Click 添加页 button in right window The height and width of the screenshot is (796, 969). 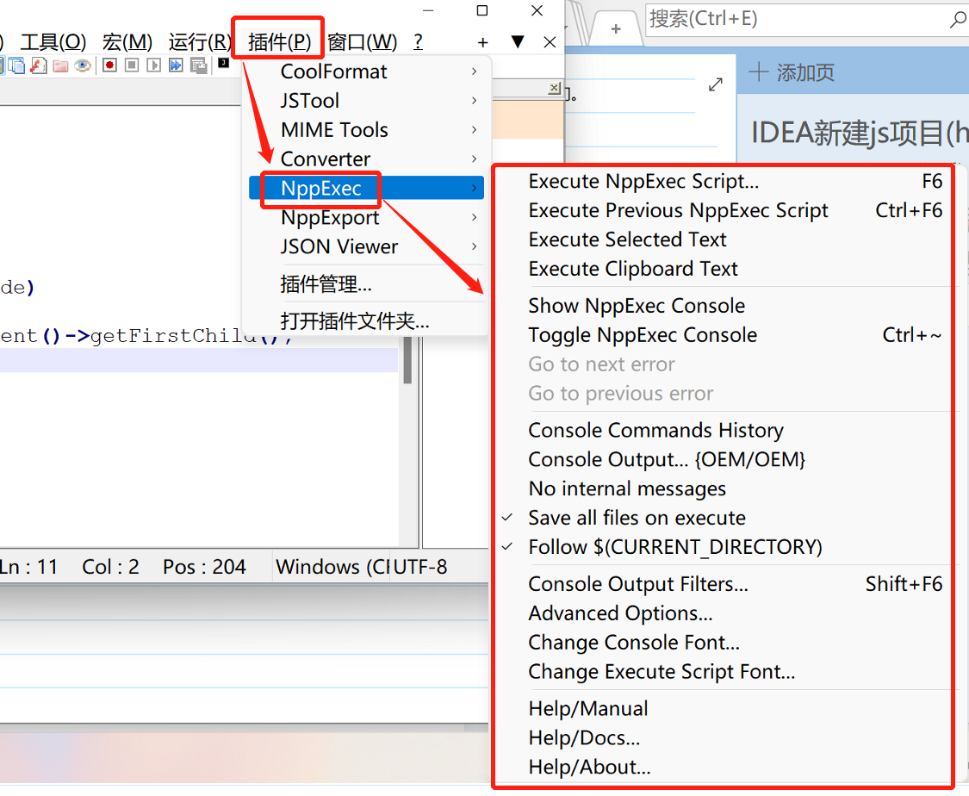tap(792, 73)
